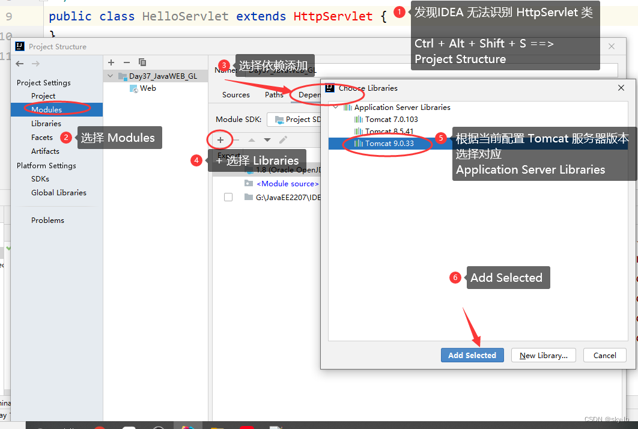Collapse the Day37_JavaWEB_GL module tree

click(x=111, y=76)
